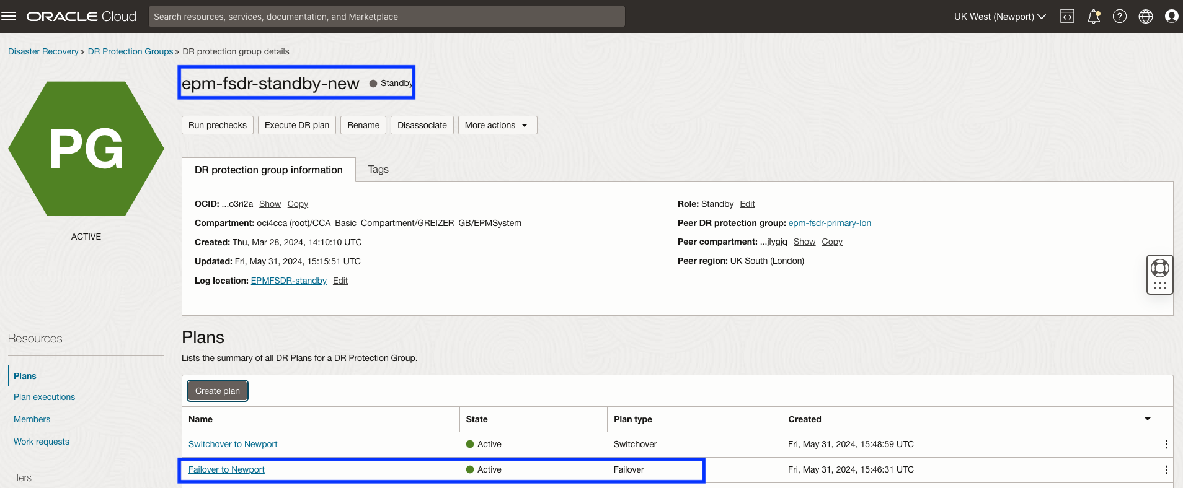Open Members in Resources
The width and height of the screenshot is (1183, 488).
point(32,419)
